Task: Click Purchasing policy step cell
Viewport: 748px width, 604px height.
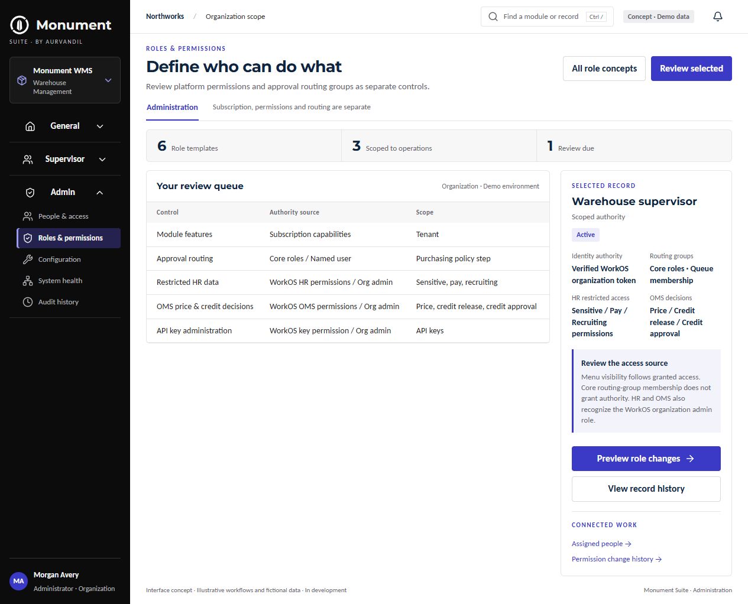Action: tap(453, 259)
